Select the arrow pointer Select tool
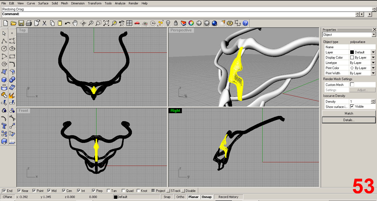 4,33
